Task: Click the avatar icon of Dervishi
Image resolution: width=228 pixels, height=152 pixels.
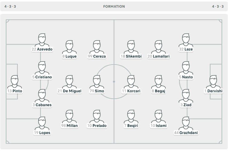Action: (213, 82)
